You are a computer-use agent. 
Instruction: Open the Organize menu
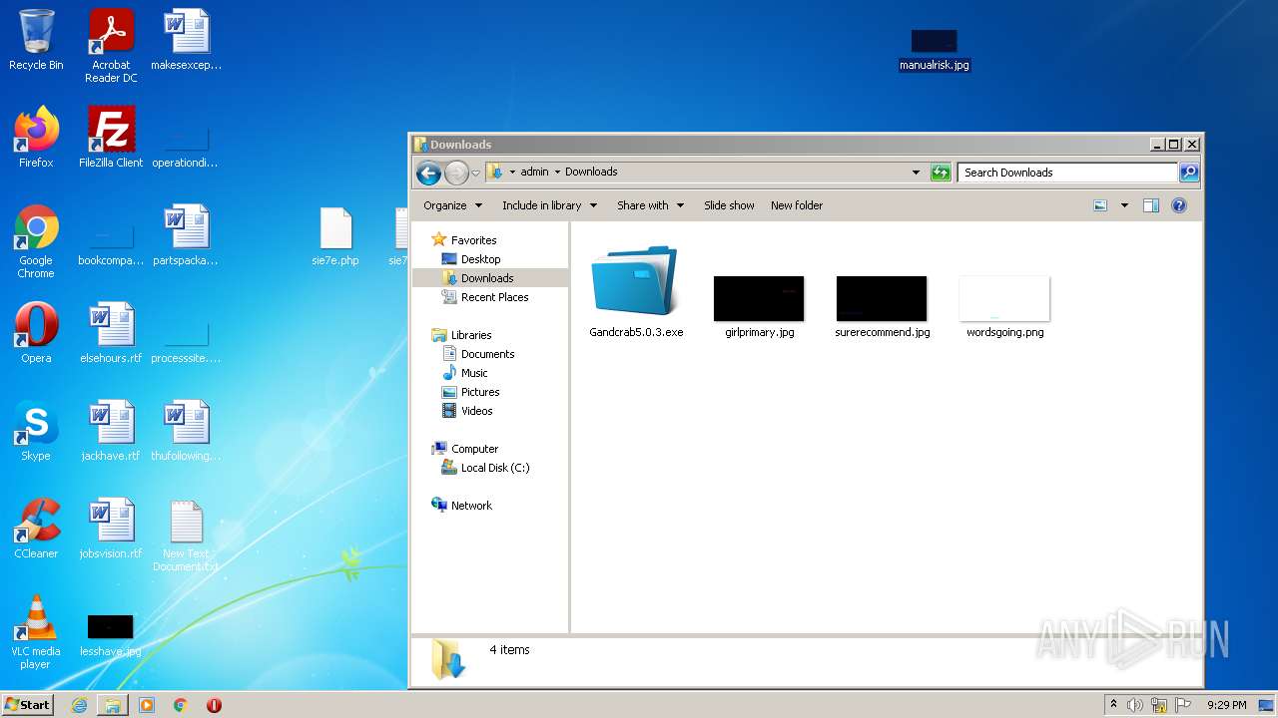(x=452, y=205)
